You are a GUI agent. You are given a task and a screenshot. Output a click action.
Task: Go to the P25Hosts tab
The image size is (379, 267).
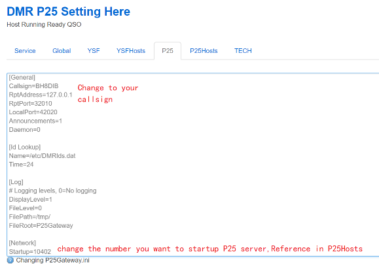pos(204,51)
